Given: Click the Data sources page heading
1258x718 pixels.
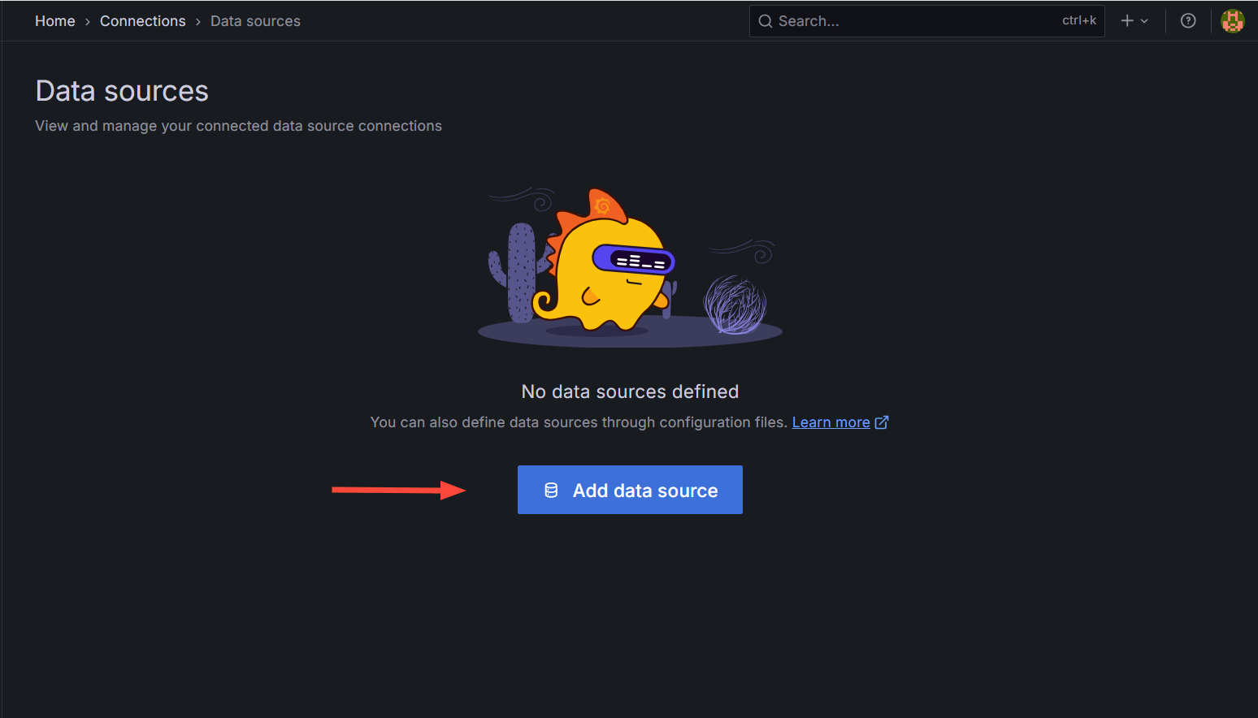Looking at the screenshot, I should [121, 90].
